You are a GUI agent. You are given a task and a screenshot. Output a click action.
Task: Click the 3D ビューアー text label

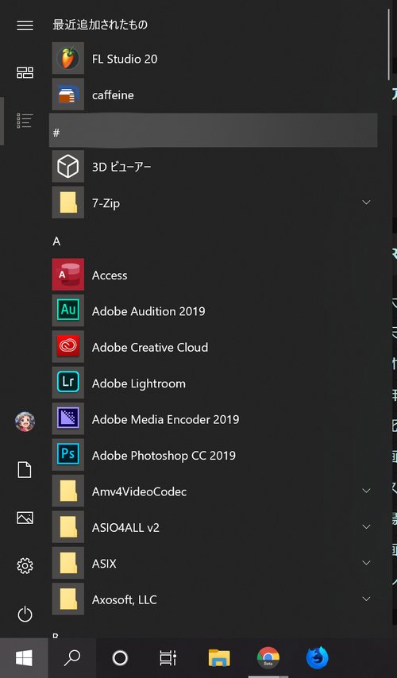121,167
